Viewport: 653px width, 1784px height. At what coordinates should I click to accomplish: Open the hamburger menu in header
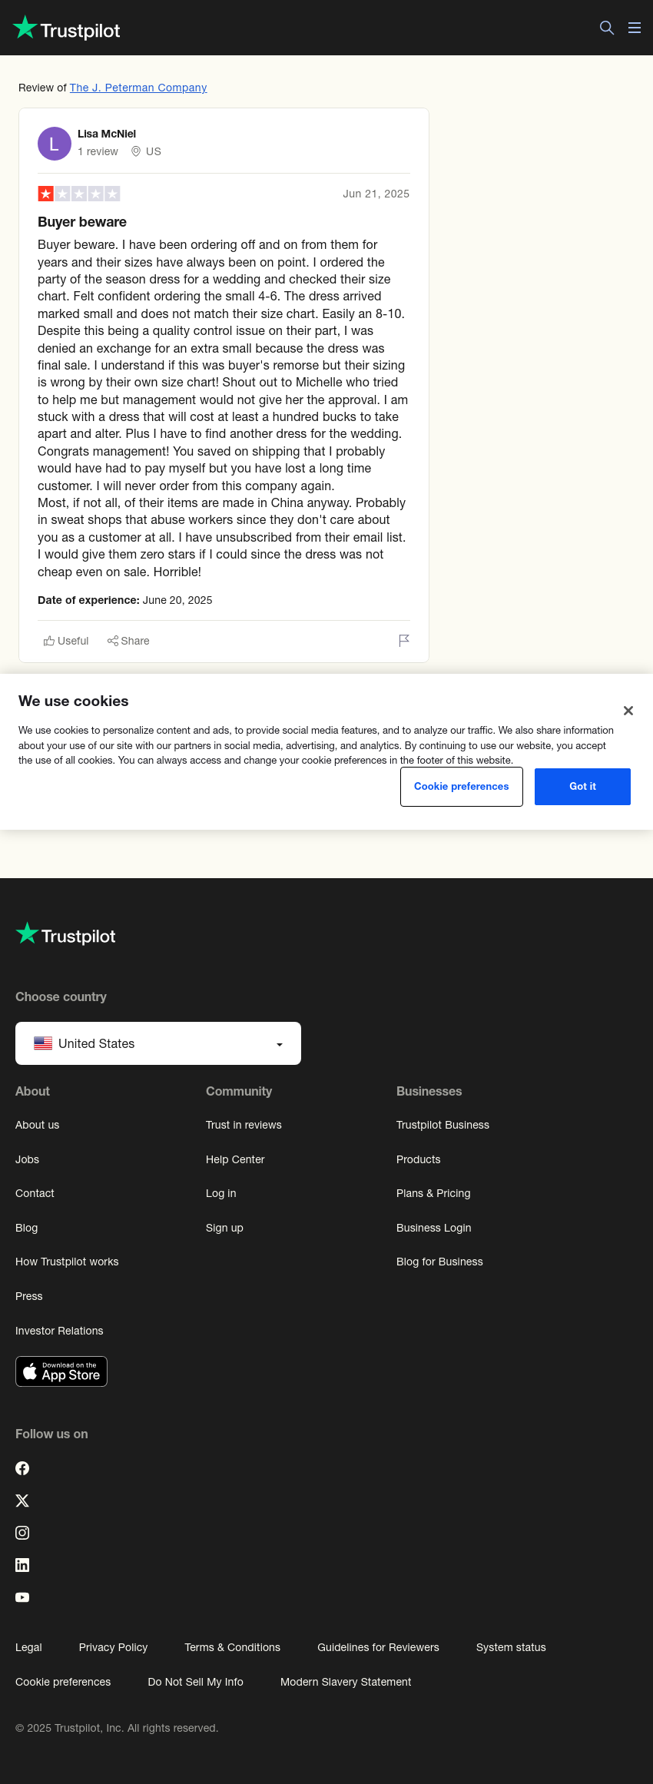pos(635,28)
